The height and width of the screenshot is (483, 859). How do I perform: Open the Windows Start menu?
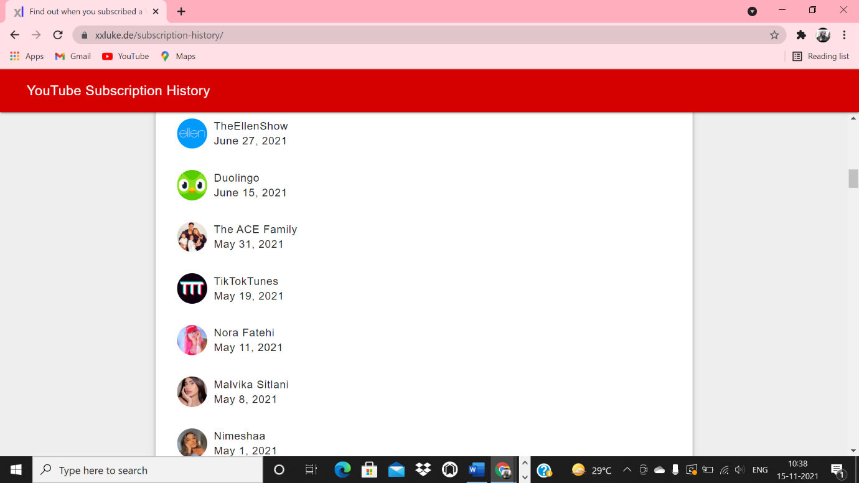[x=16, y=470]
